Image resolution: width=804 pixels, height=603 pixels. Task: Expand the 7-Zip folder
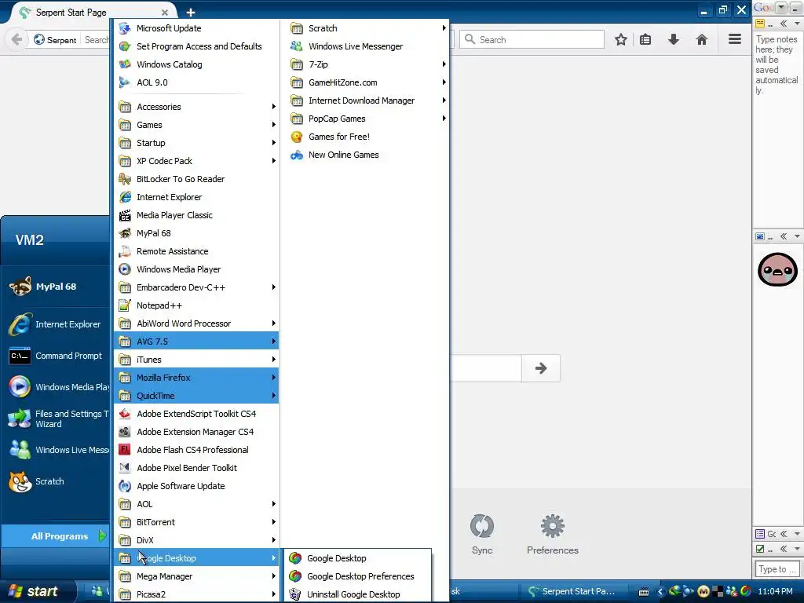[x=367, y=64]
